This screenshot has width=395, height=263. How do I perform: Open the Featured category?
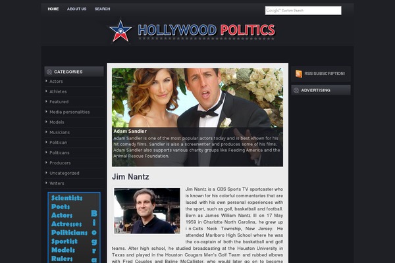(x=59, y=102)
